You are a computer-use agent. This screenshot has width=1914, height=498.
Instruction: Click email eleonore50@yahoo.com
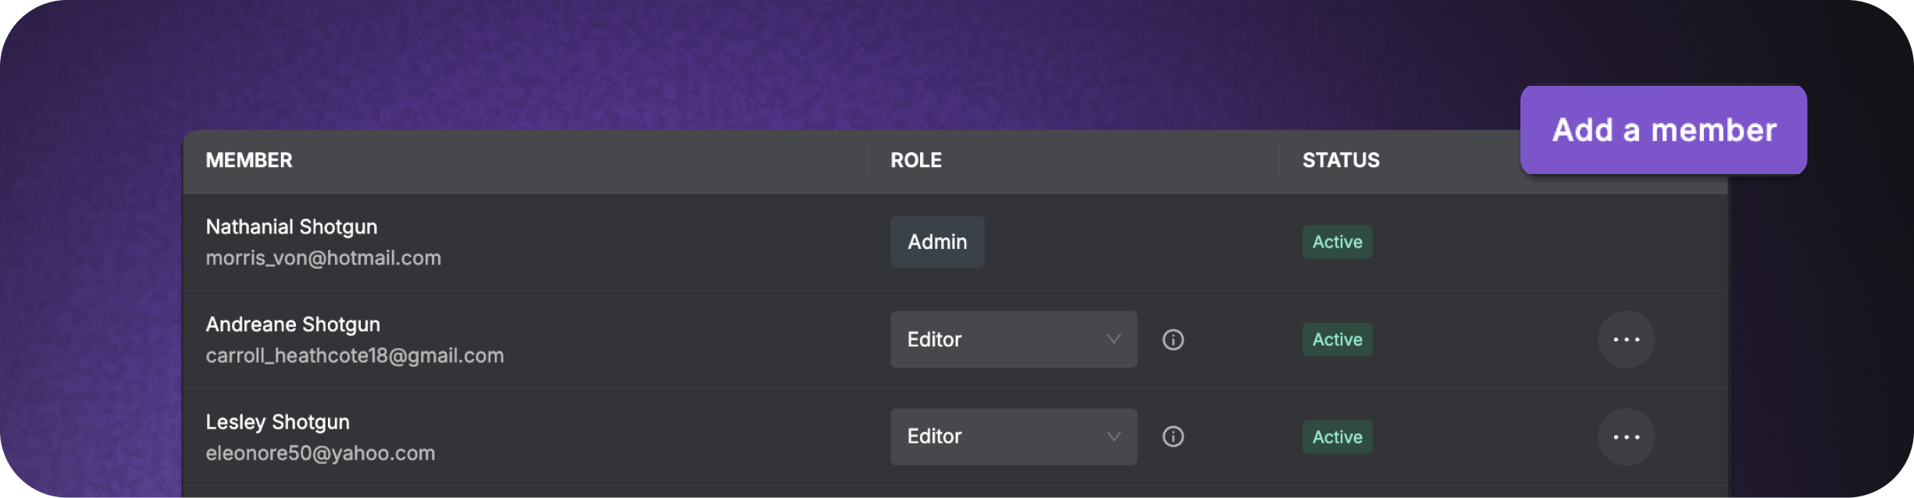(320, 454)
